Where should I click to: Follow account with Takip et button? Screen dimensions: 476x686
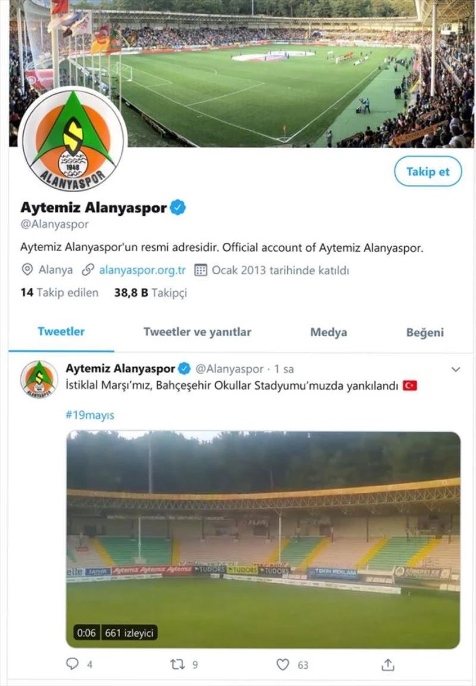(x=428, y=171)
